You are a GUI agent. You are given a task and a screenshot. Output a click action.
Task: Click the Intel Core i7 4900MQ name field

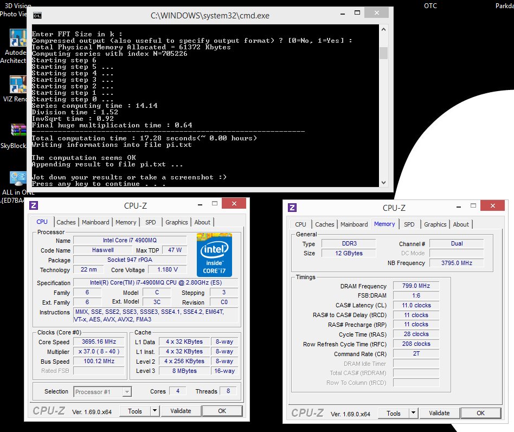(x=130, y=240)
